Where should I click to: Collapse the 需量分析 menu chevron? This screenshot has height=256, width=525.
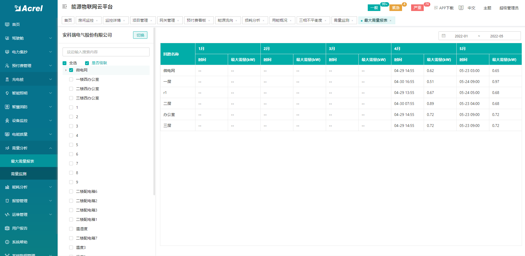50,148
